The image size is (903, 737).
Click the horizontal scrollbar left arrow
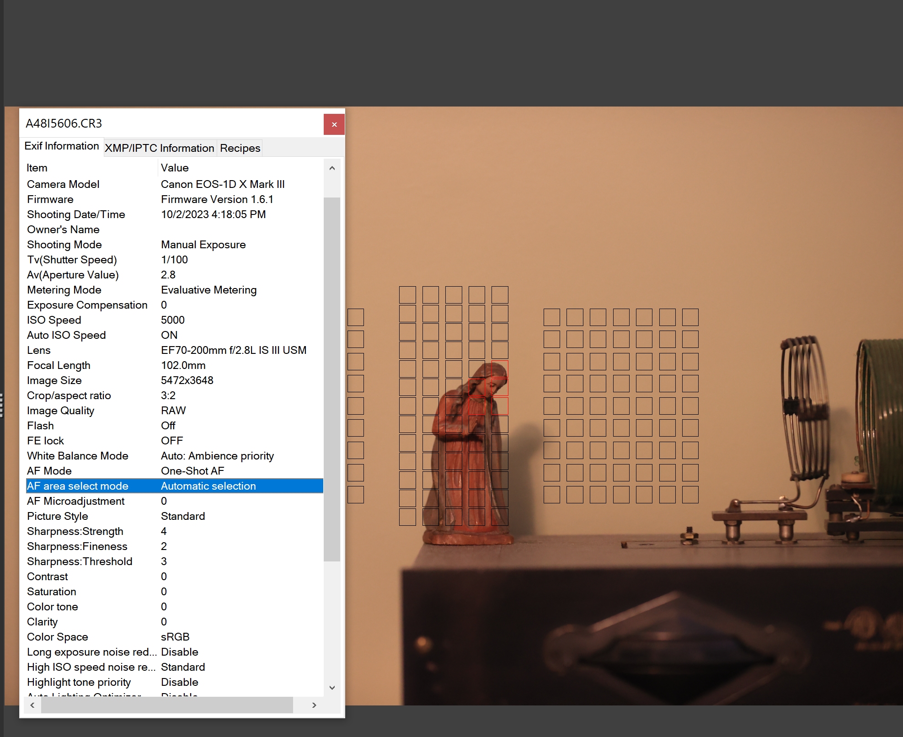click(32, 705)
